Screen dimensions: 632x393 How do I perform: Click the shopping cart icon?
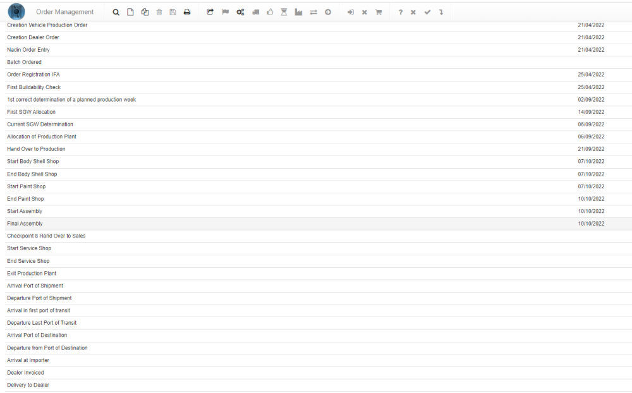379,12
